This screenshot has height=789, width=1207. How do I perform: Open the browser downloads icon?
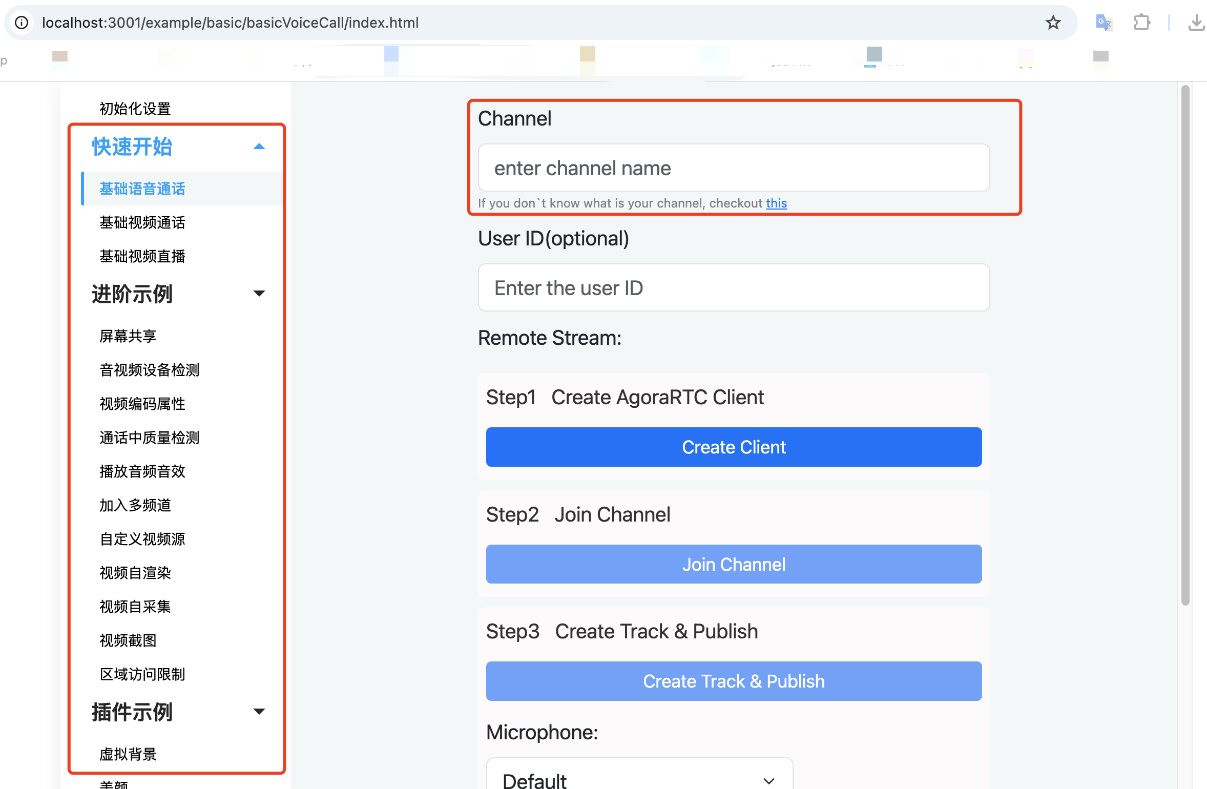1196,23
